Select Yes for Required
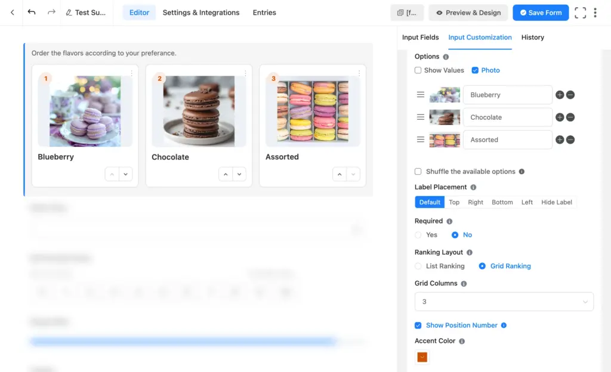This screenshot has width=611, height=372. (x=418, y=235)
